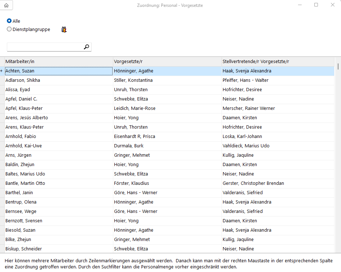The height and width of the screenshot is (272, 341).
Task: Maximize the Zuordnung window
Action: [316, 5]
